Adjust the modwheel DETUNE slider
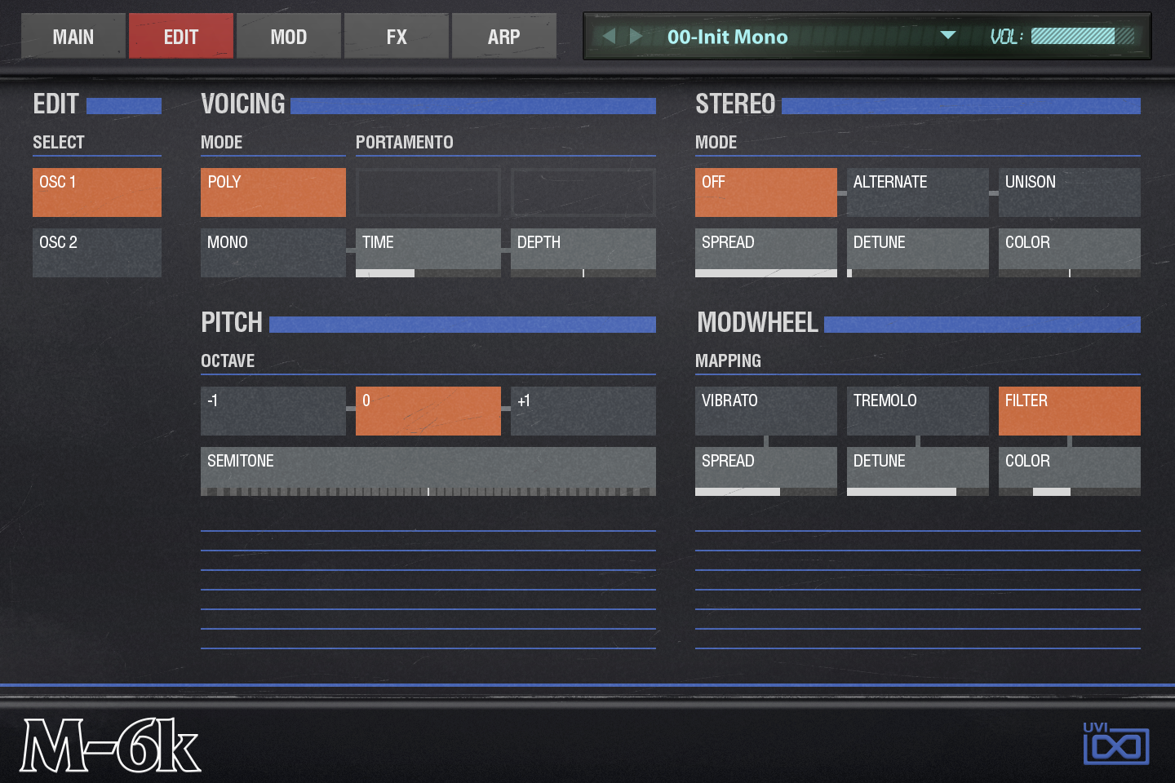The image size is (1175, 783). [x=918, y=471]
